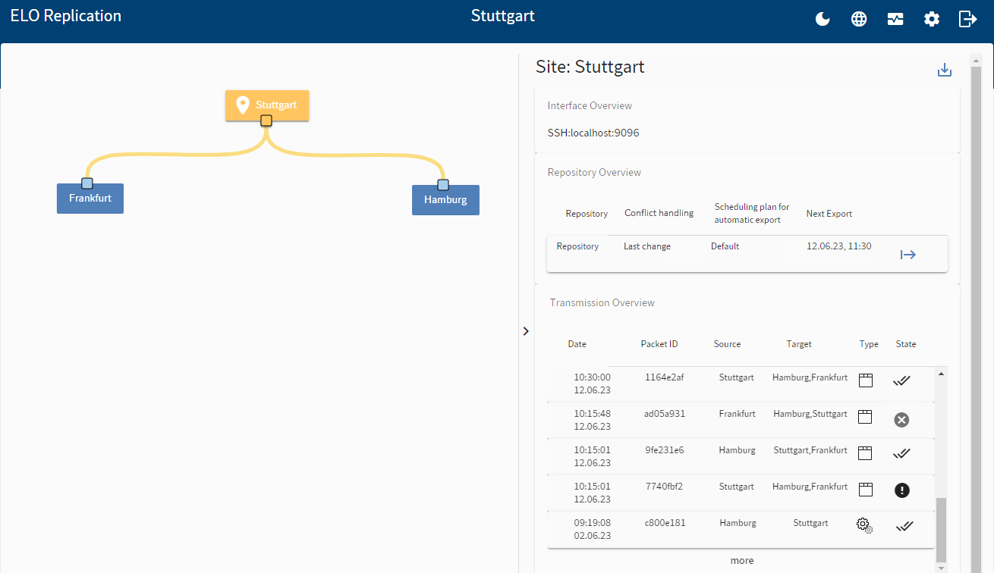Select packet ID ad05a931
The height and width of the screenshot is (573, 994).
click(664, 414)
